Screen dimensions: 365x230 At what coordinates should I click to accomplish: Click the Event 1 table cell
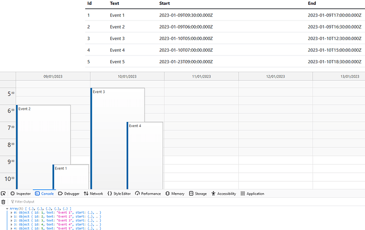pyautogui.click(x=117, y=15)
